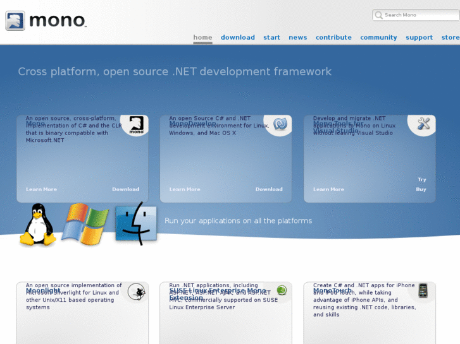Screen dimensions: 460x344
Task: Click the Moonlight card icon
Action: [x=136, y=291]
